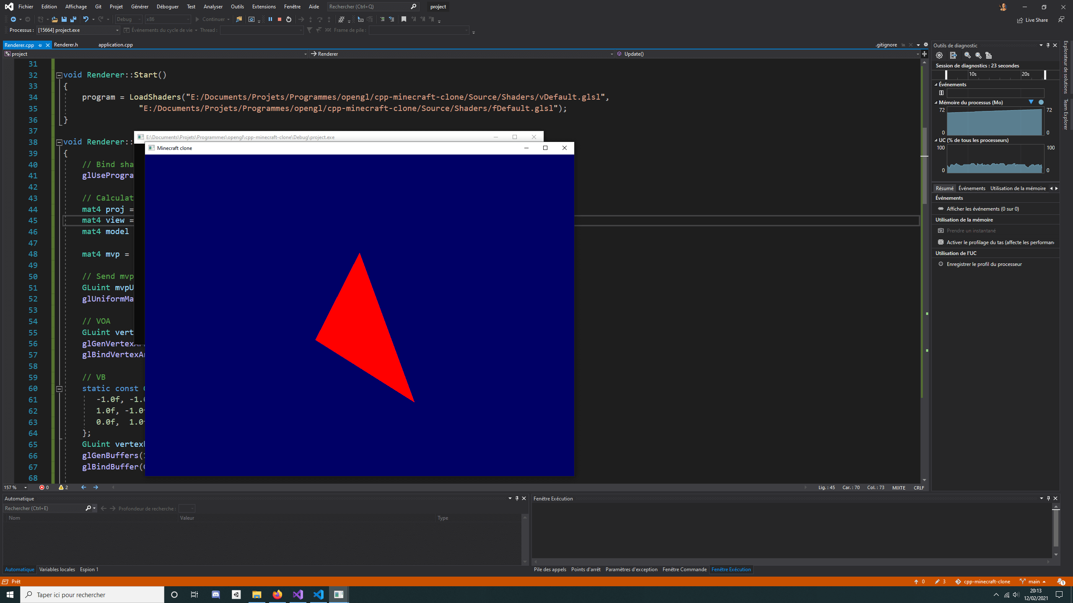Viewport: 1073px width, 603px height.
Task: Stop debugging with the red square button
Action: [280, 19]
